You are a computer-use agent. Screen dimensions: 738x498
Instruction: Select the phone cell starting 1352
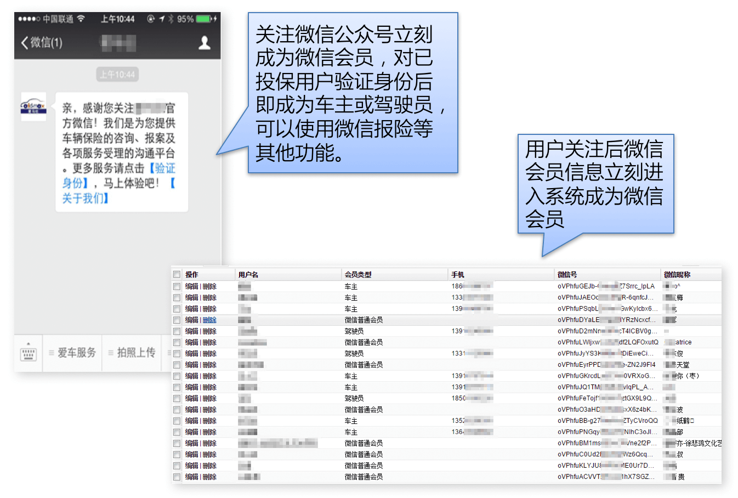(x=472, y=421)
